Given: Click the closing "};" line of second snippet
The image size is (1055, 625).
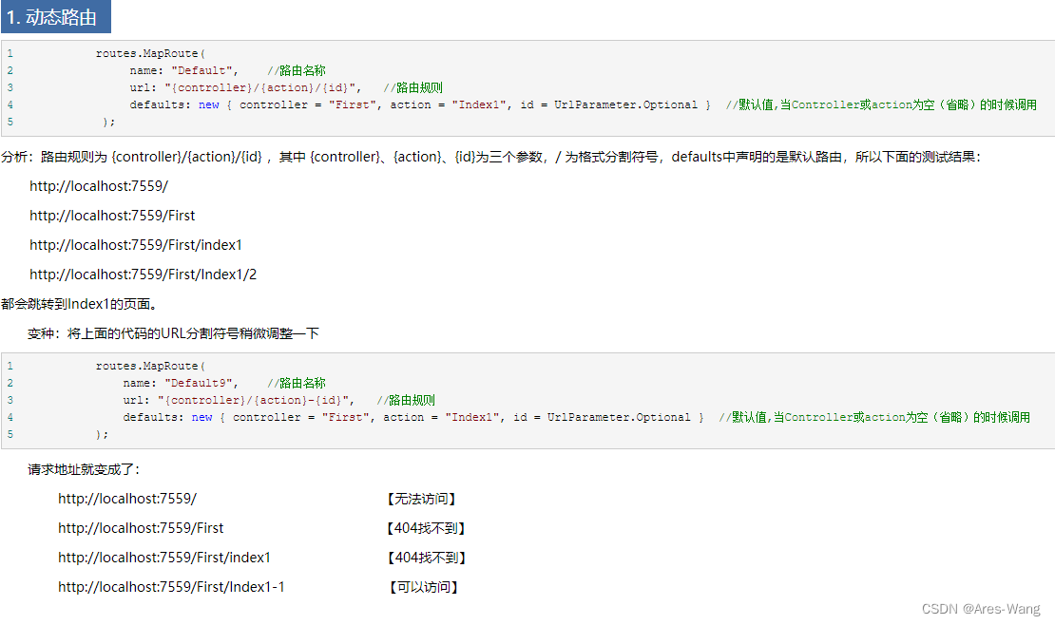Looking at the screenshot, I should coord(103,434).
